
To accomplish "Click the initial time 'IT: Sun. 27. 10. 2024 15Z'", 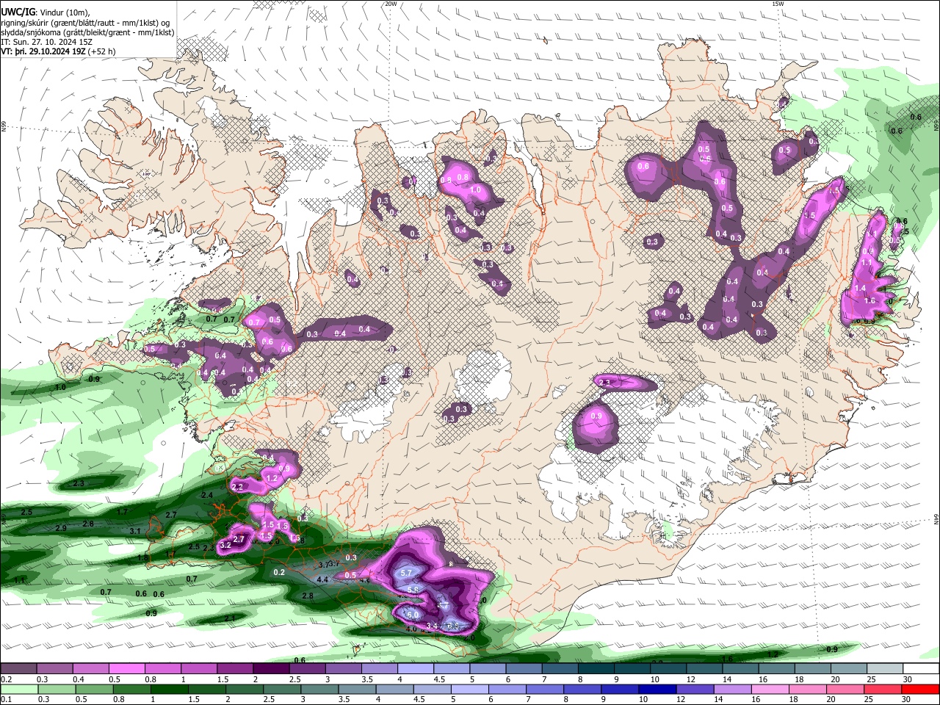I will [x=47, y=42].
